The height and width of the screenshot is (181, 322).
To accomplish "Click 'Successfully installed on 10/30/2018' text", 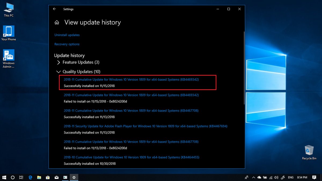I will tap(90, 164).
